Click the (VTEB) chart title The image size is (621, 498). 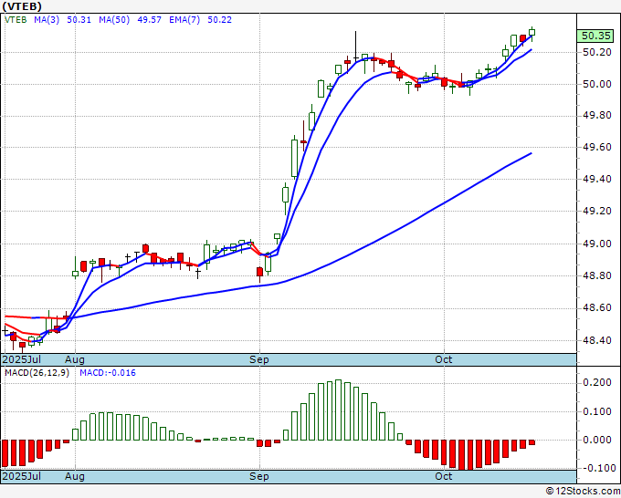click(x=22, y=6)
